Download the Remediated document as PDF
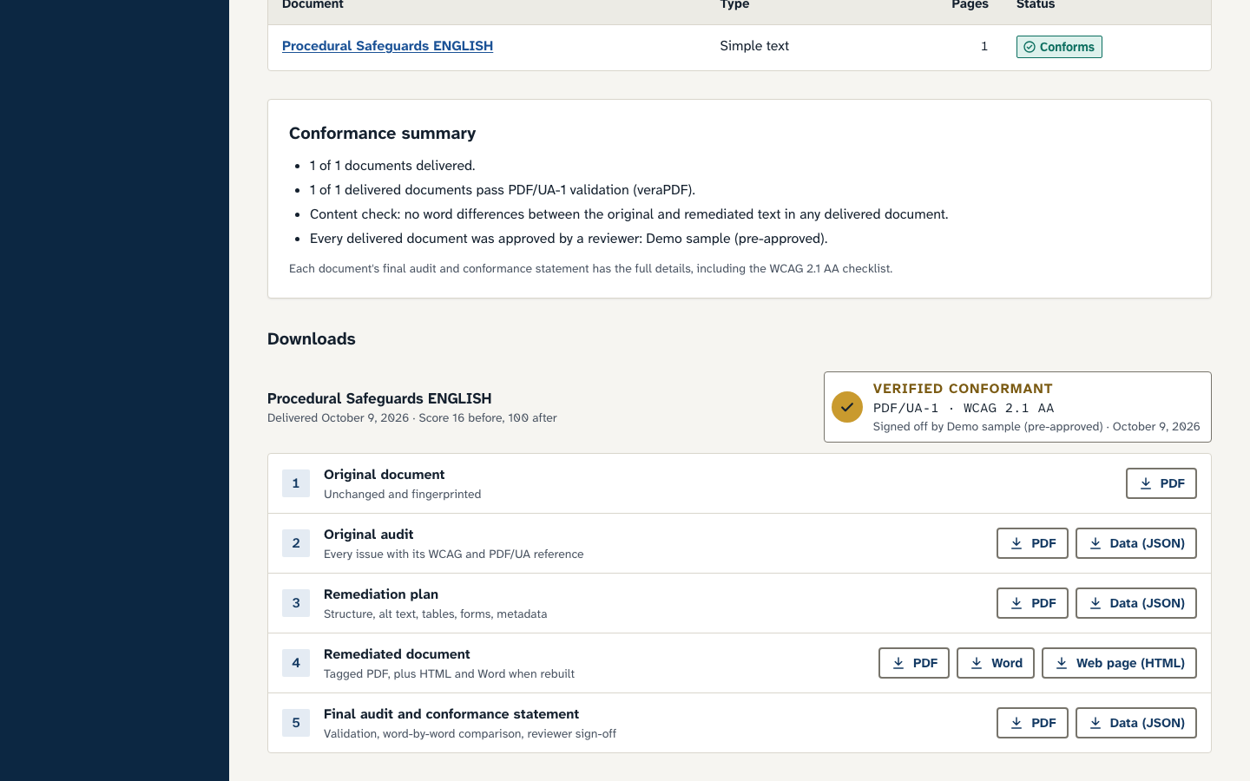Viewport: 1250px width, 781px height. 913,663
